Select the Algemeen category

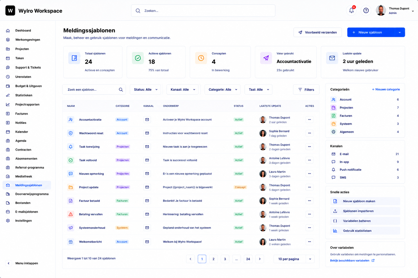pyautogui.click(x=365, y=132)
